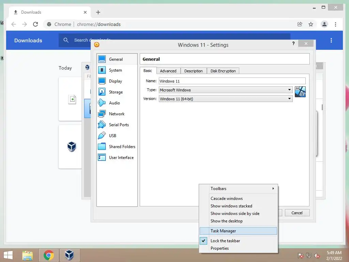Open a new Chrome tab

tap(98, 12)
